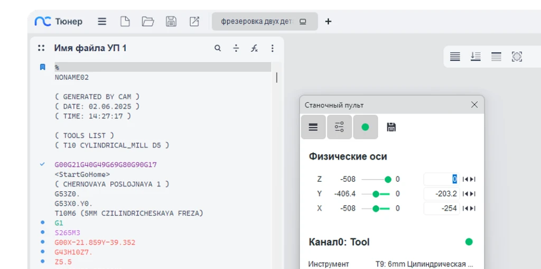Click the open folder icon
The image size is (541, 269).
(x=148, y=22)
